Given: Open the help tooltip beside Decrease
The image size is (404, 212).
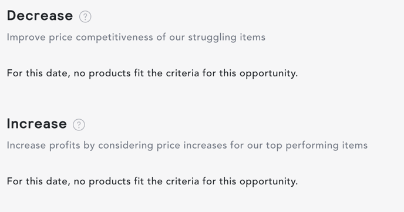Looking at the screenshot, I should coord(85,17).
